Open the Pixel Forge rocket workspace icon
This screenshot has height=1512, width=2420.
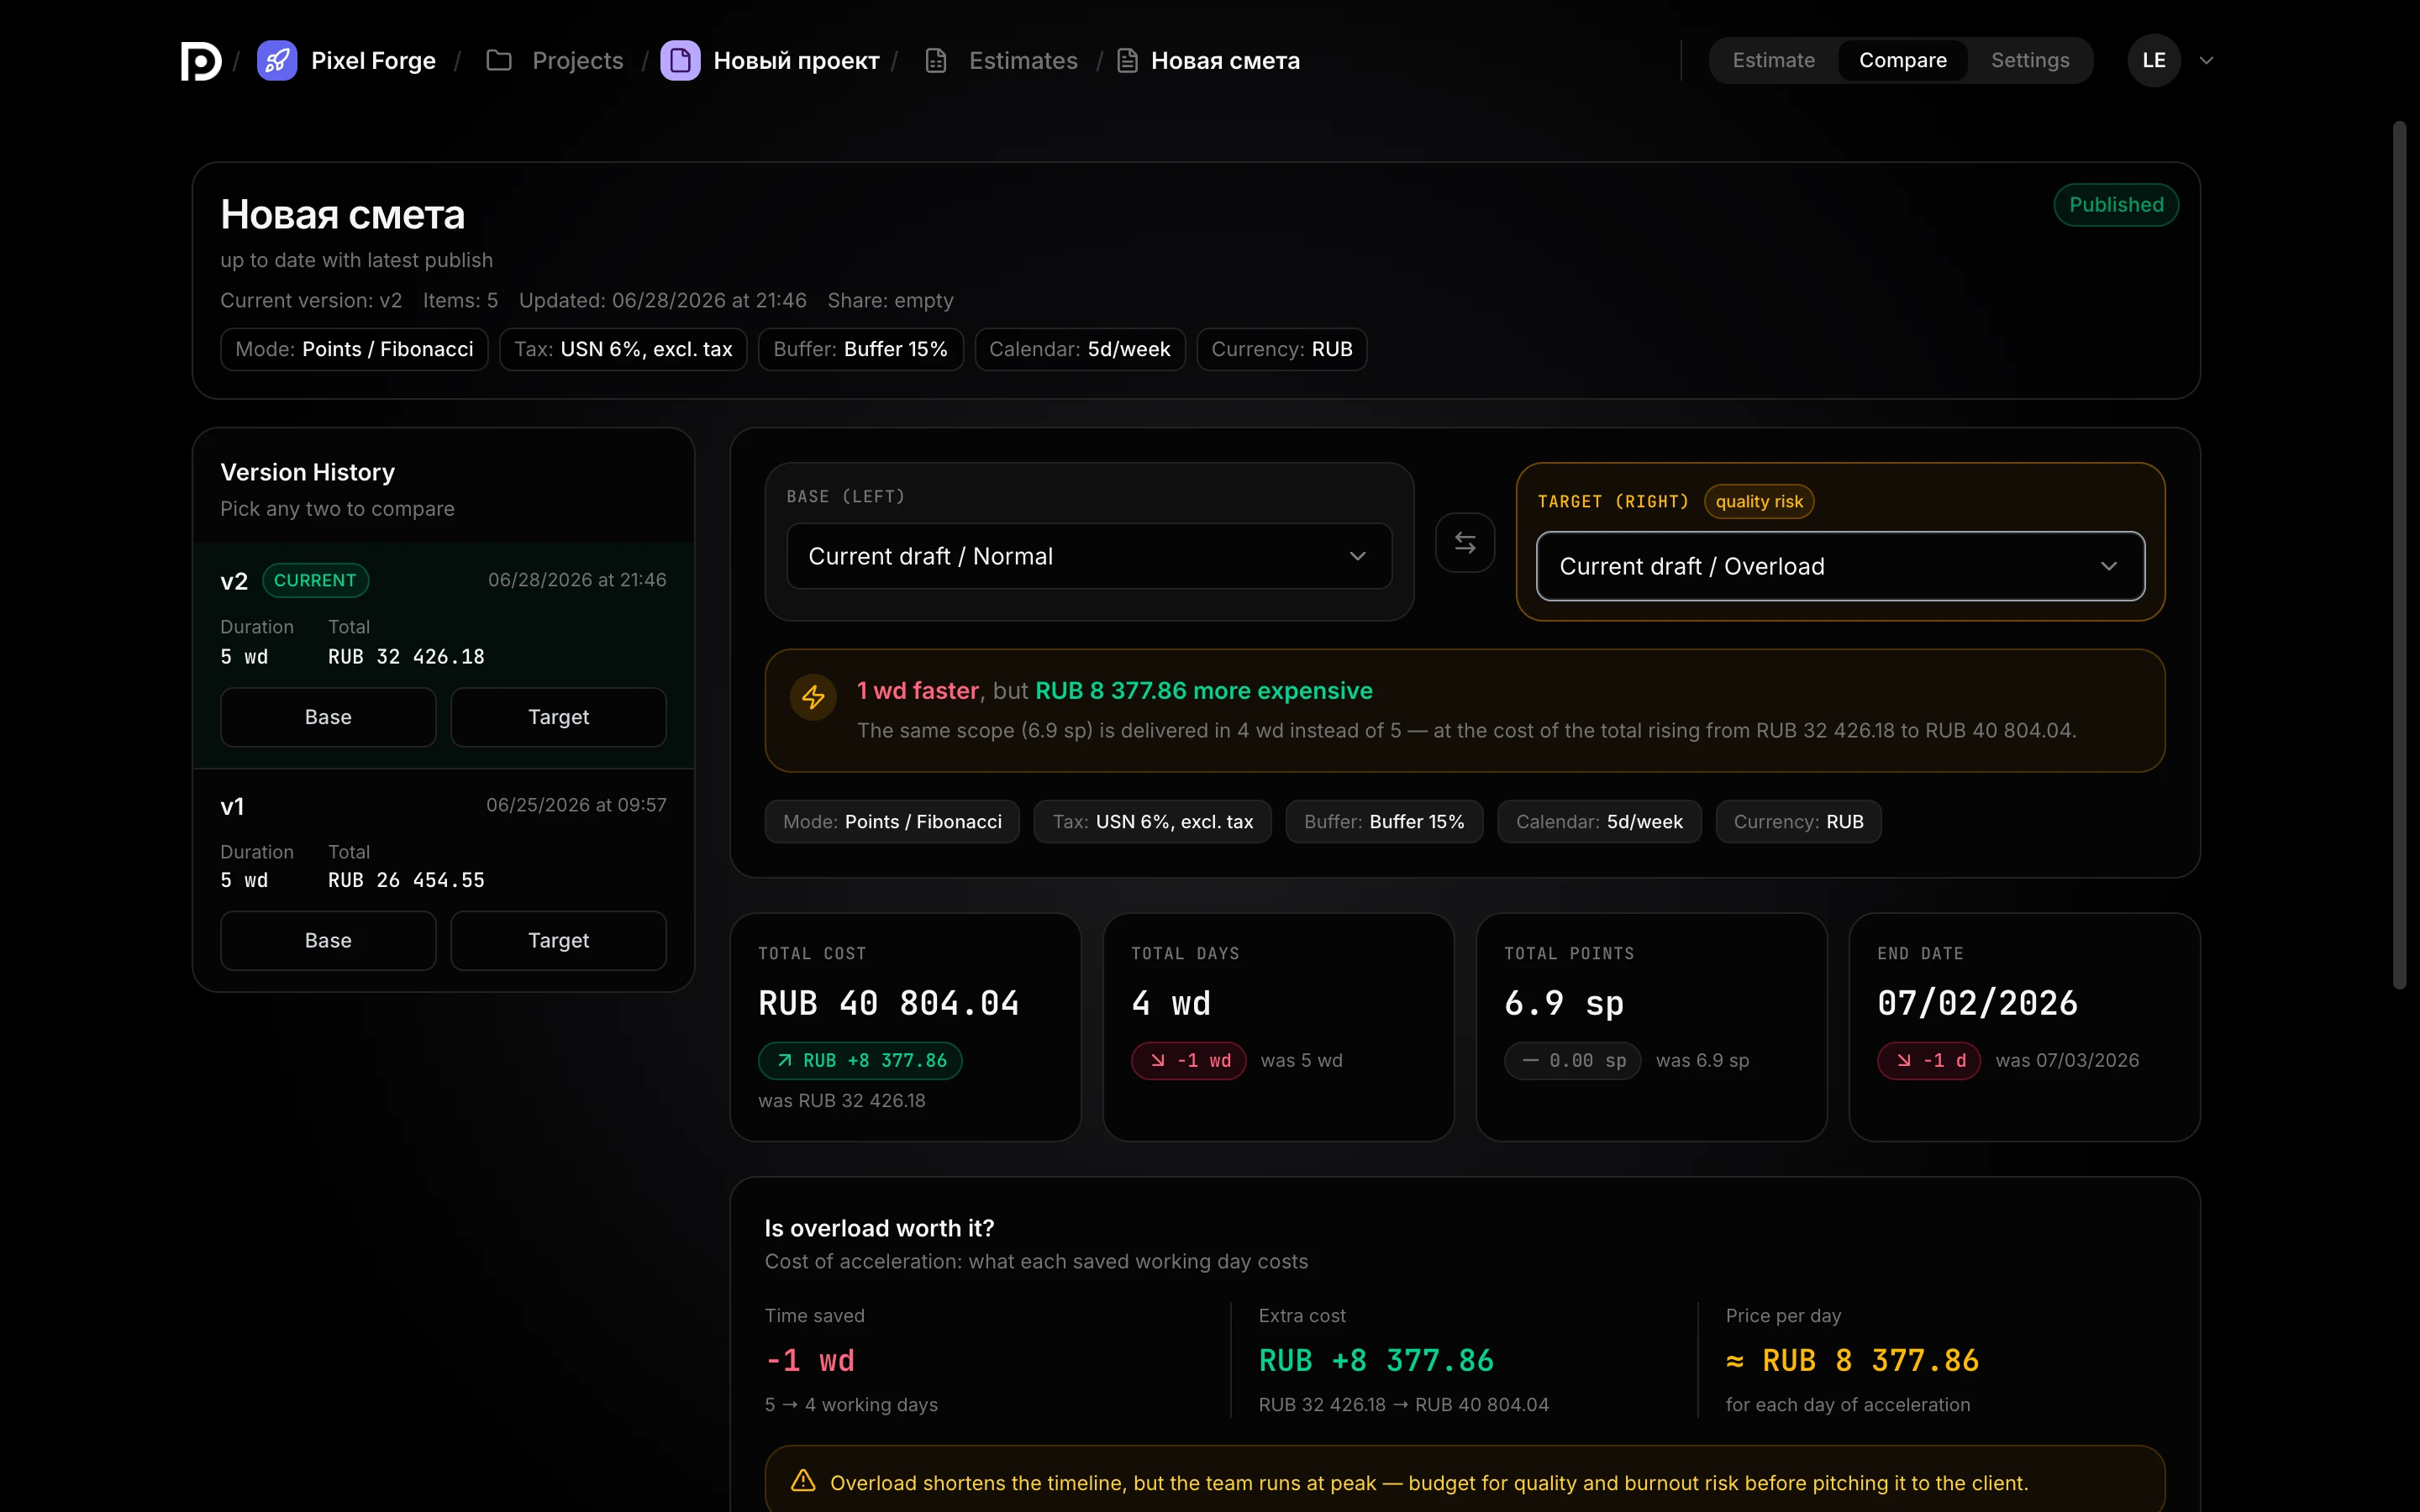277,61
